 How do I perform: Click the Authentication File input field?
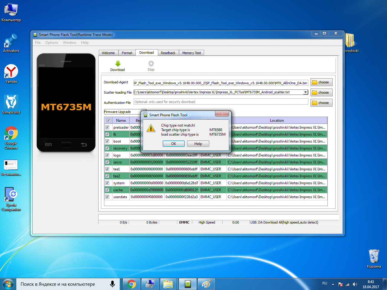click(221, 102)
